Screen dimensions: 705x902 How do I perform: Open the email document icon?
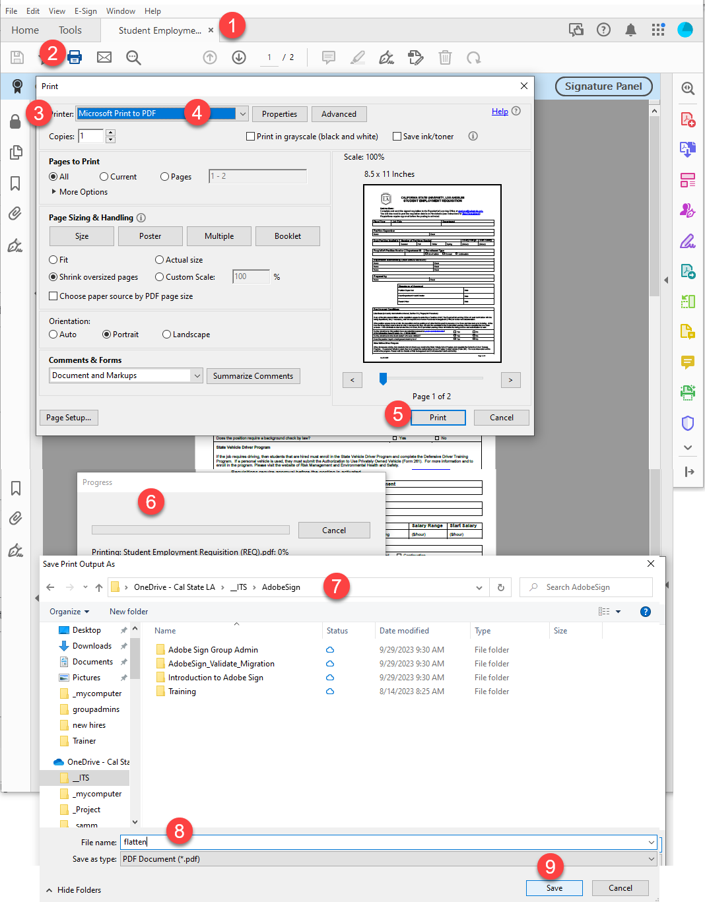pos(104,57)
